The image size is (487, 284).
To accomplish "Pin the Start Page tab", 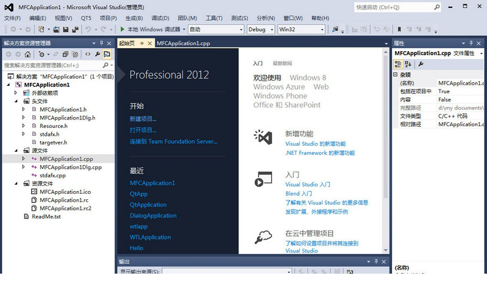I will (142, 43).
